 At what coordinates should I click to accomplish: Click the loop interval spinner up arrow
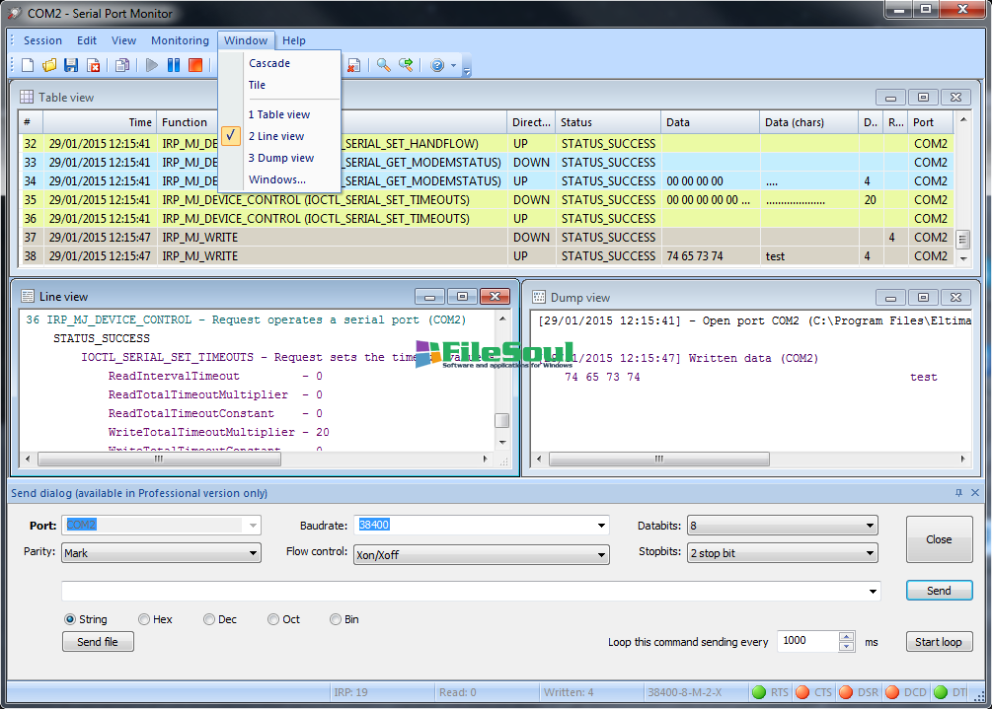point(846,636)
